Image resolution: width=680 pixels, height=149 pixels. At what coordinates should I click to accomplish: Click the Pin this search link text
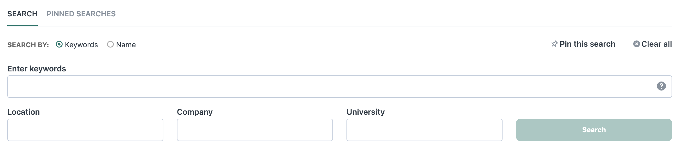click(587, 44)
